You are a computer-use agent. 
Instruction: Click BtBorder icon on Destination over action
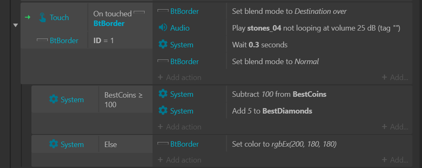[x=163, y=11]
